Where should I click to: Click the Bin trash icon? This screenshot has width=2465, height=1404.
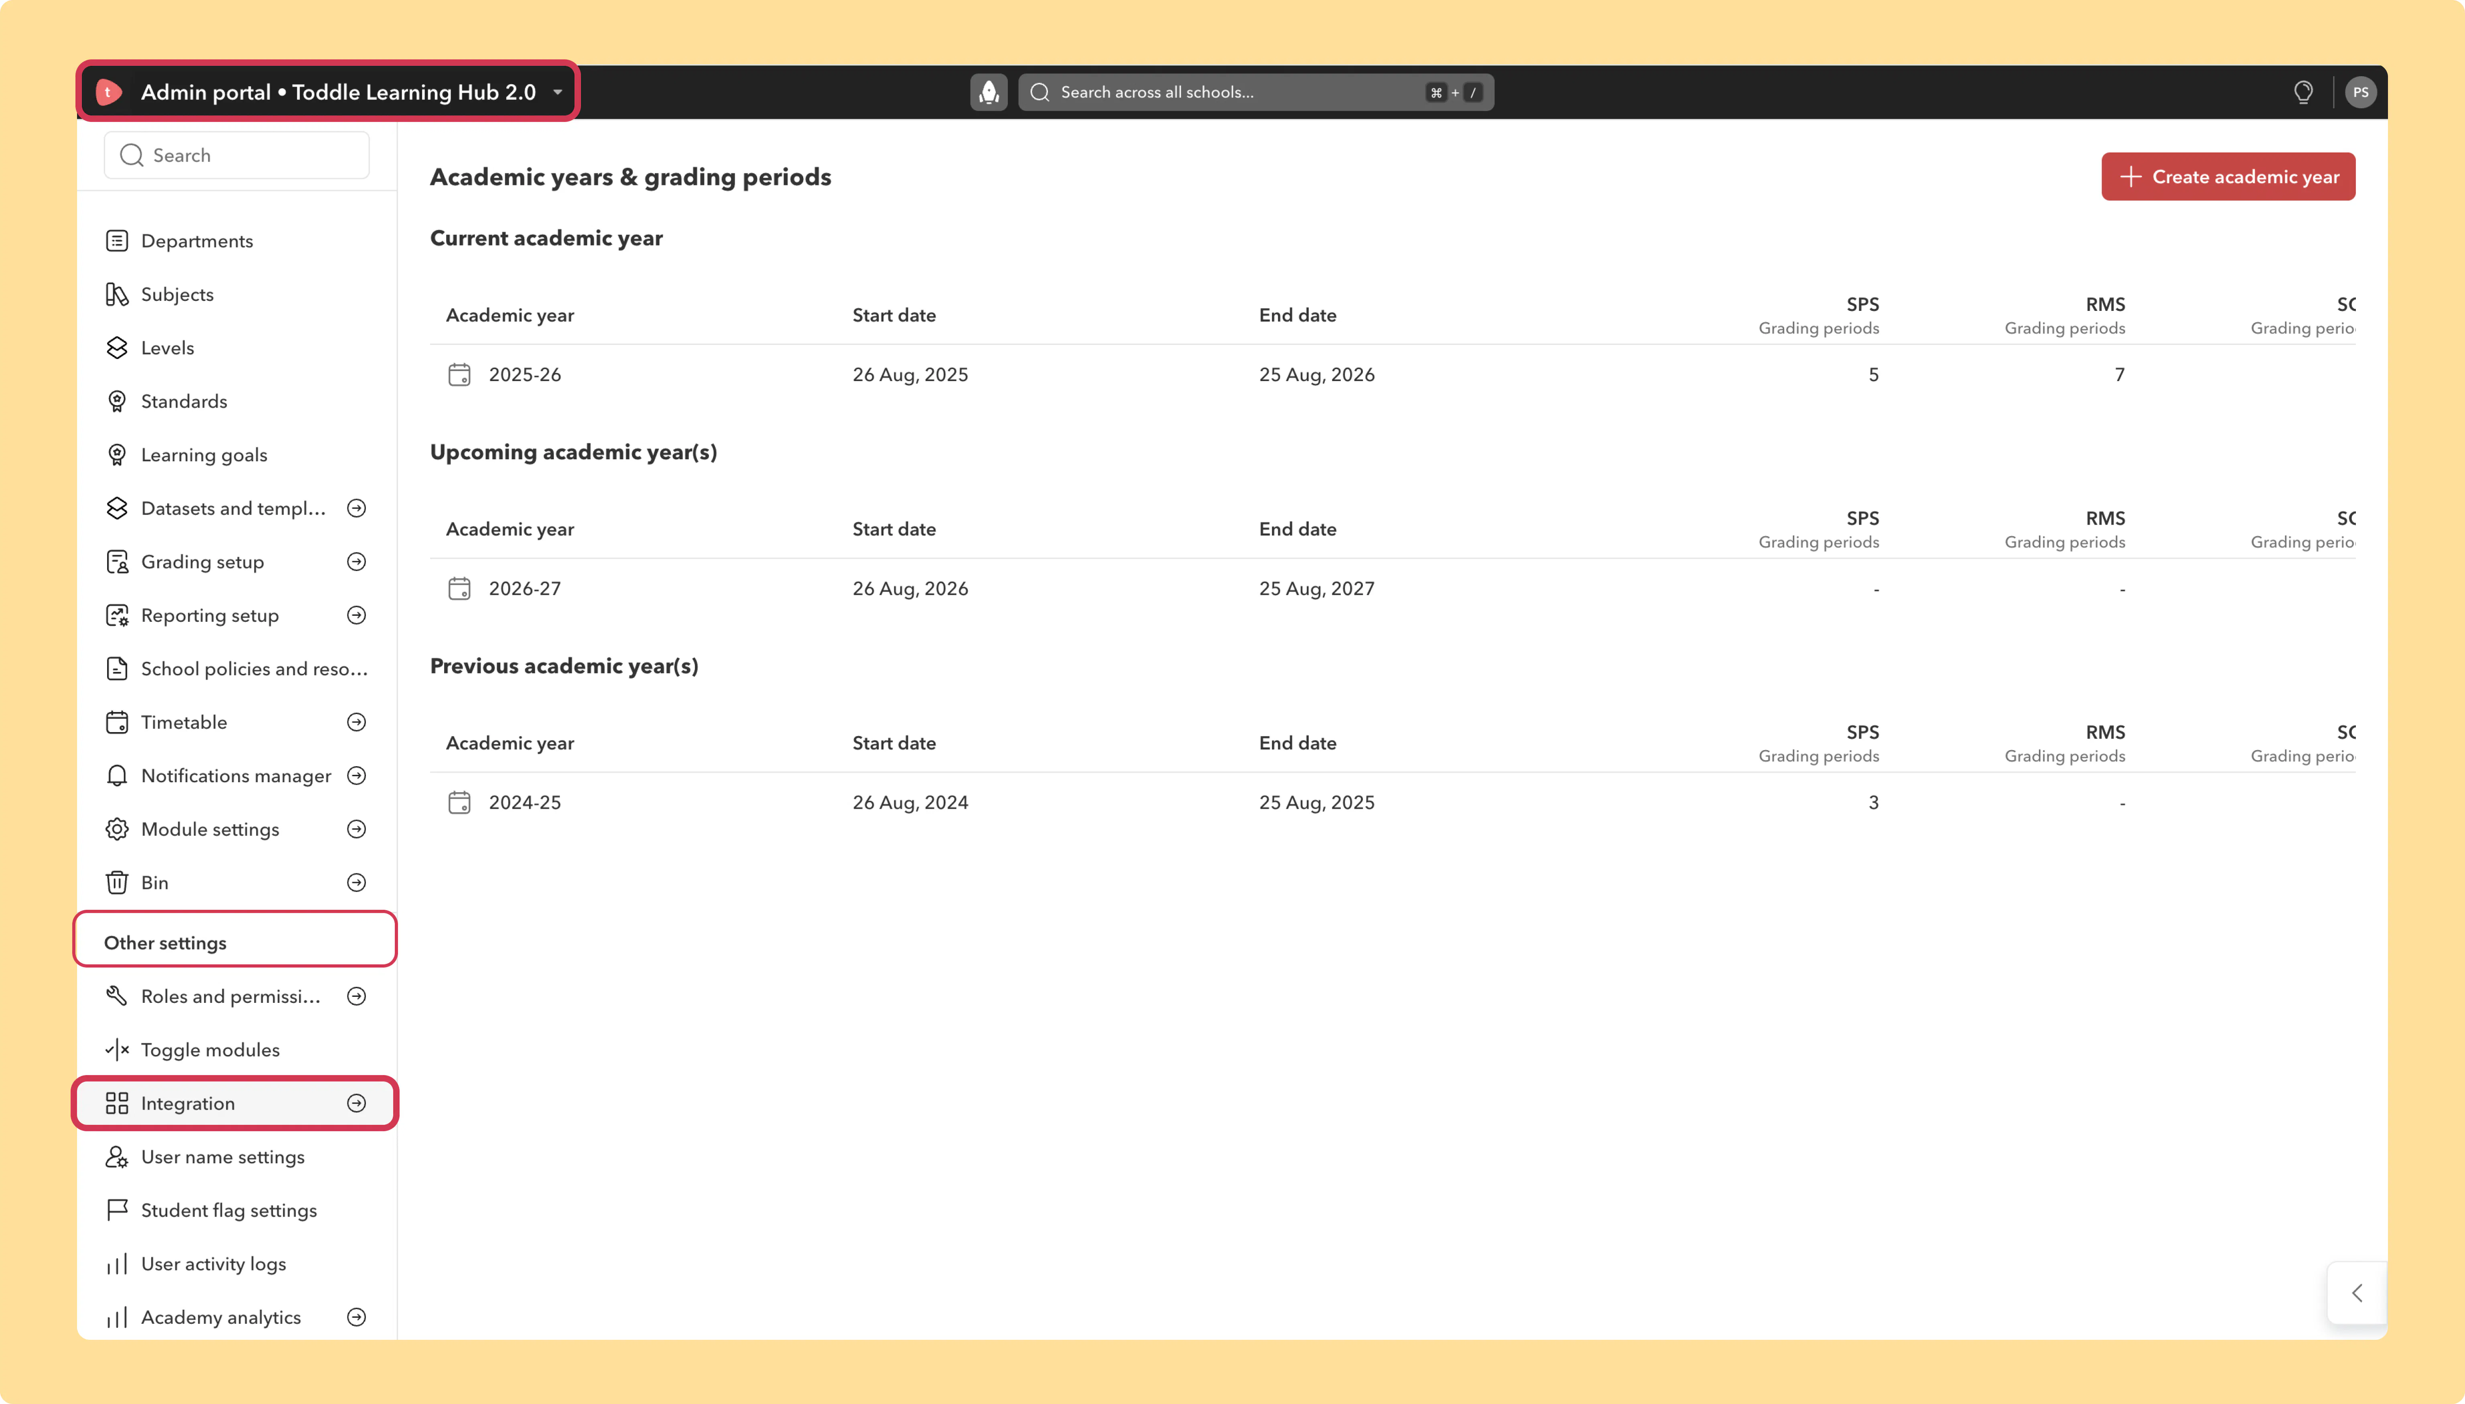pos(117,883)
